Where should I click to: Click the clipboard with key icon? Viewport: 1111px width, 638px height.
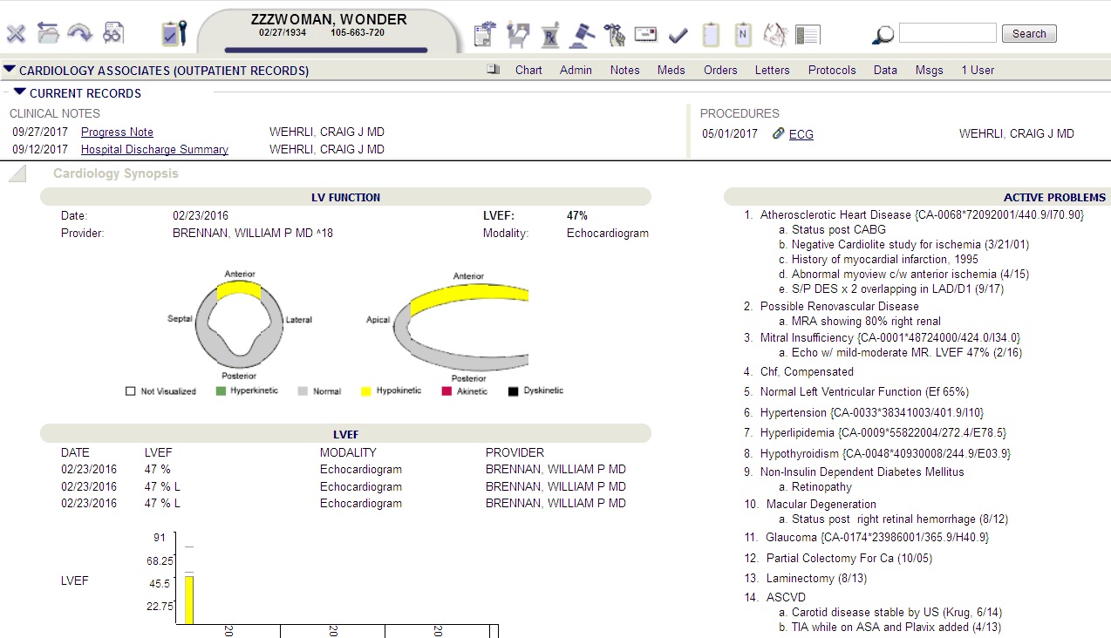click(174, 33)
